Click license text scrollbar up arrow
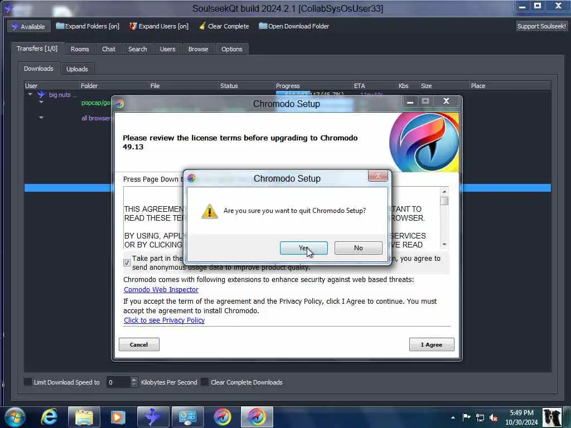Viewport: 571px width, 428px height. tap(444, 192)
